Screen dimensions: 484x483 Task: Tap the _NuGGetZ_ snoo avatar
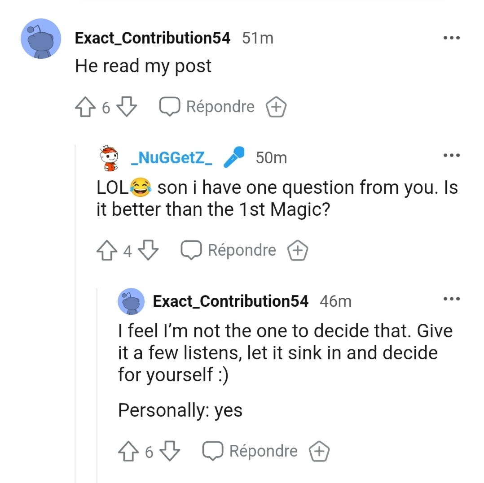pos(109,159)
